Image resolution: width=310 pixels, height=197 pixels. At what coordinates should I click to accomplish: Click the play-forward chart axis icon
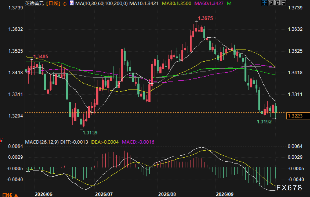tap(277, 3)
